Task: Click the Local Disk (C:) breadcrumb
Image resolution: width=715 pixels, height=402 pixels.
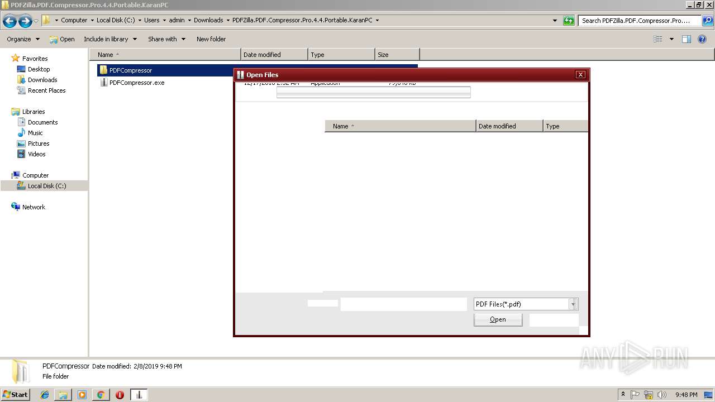Action: (116, 20)
